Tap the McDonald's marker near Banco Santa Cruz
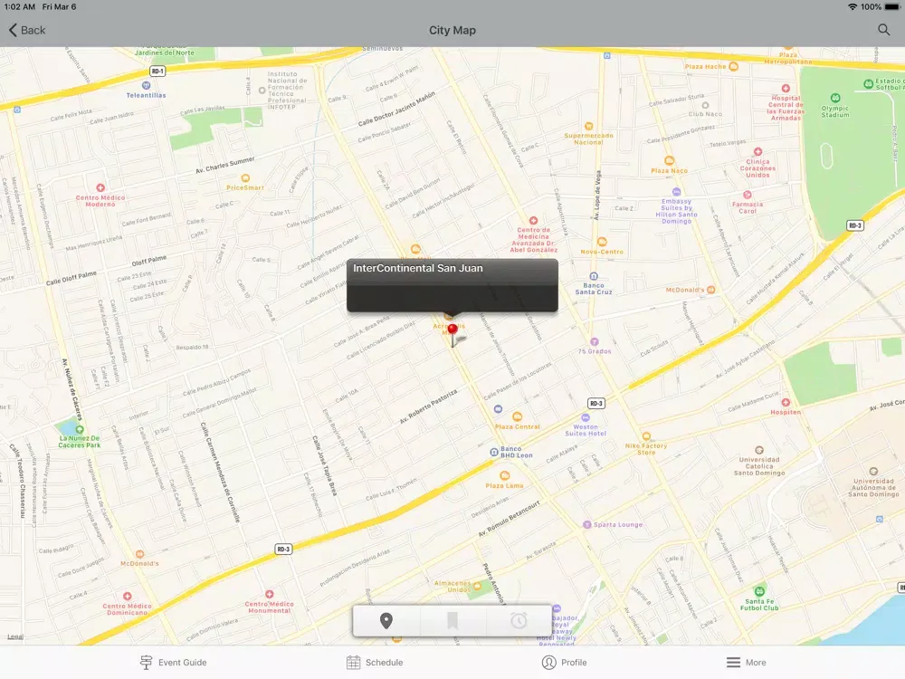 pyautogui.click(x=711, y=290)
